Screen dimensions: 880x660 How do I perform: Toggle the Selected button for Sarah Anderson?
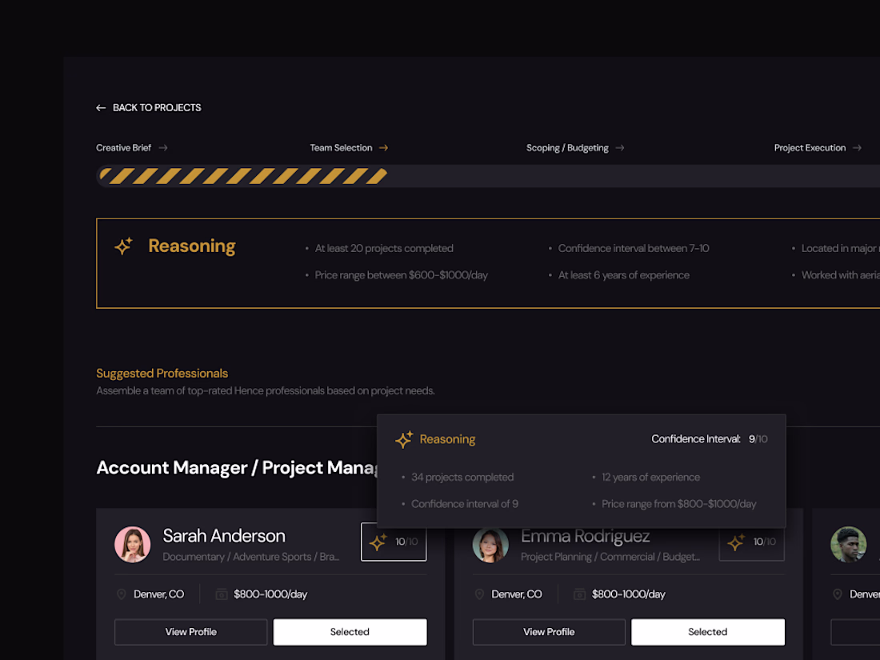[x=350, y=632]
